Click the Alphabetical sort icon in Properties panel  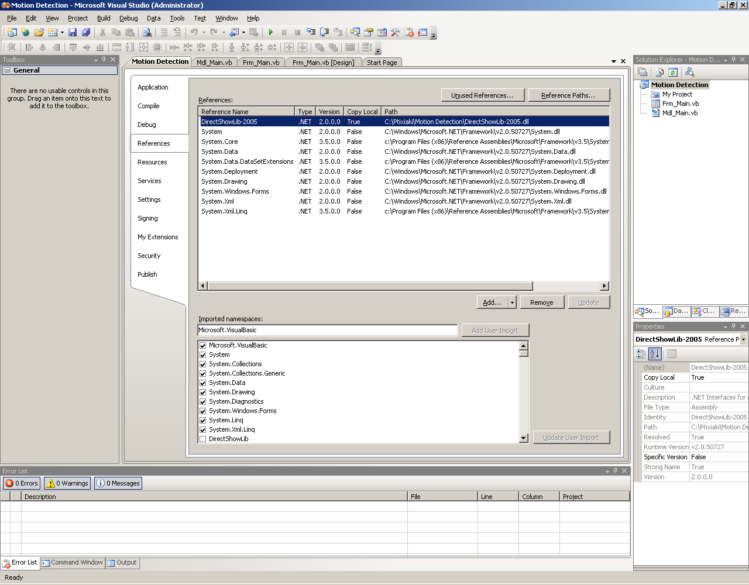click(655, 354)
